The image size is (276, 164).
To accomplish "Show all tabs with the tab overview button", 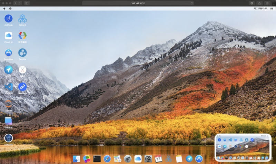I will (267, 3).
